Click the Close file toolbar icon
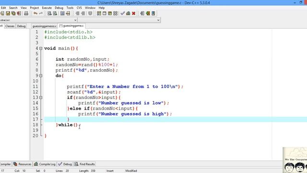Screen dimensions: 307x173 point(19,13)
